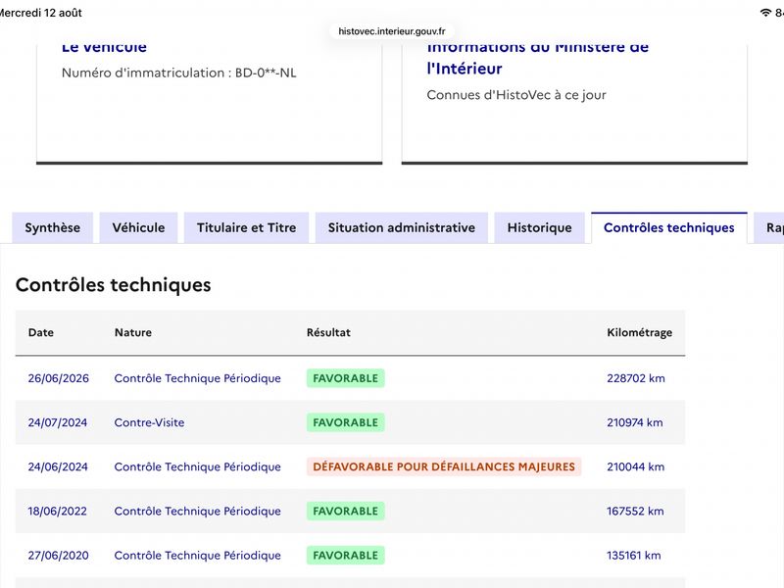Click the 167552 km mileage value
The width and height of the screenshot is (784, 588).
pos(635,511)
